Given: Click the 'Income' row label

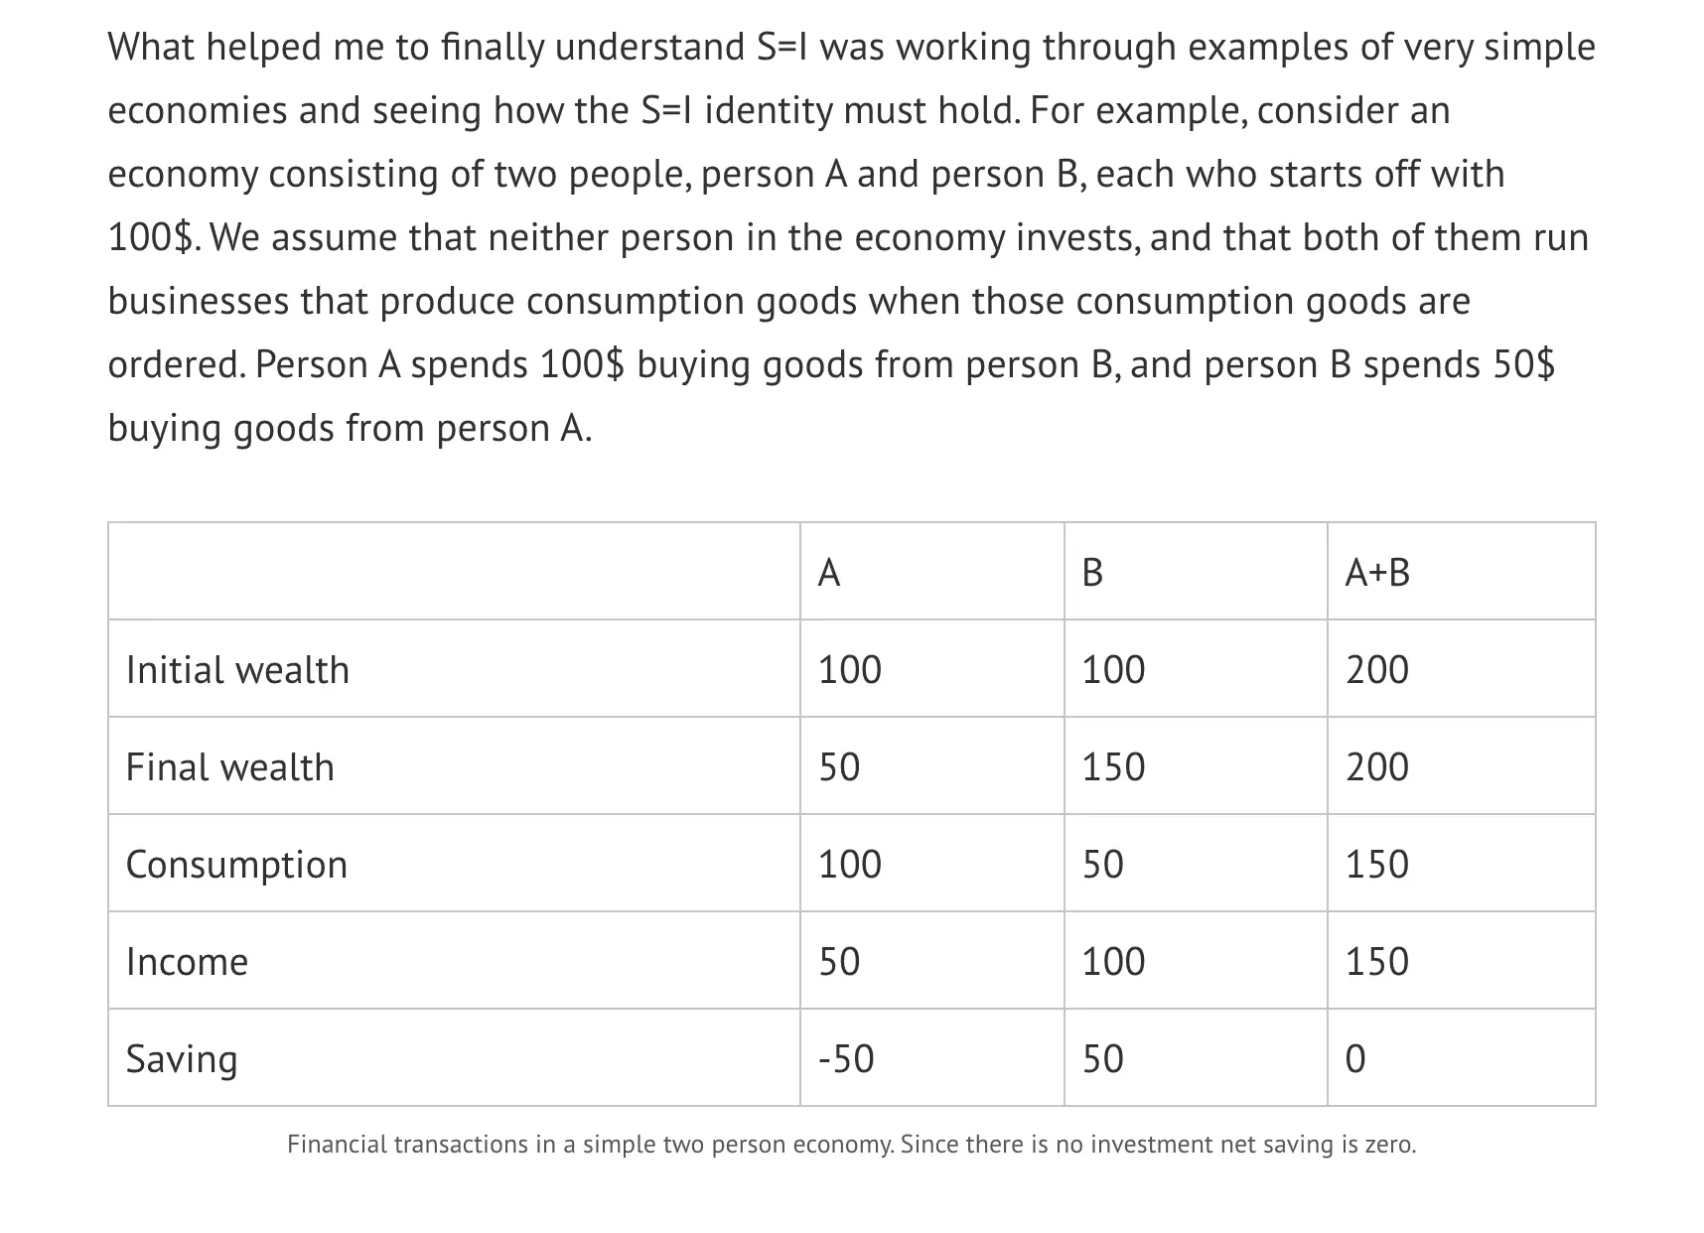Looking at the screenshot, I should point(187,962).
